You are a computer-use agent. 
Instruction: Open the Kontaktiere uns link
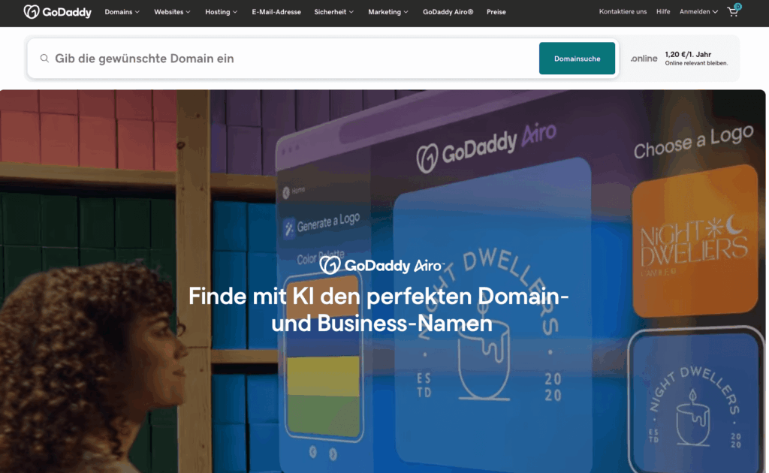click(623, 12)
